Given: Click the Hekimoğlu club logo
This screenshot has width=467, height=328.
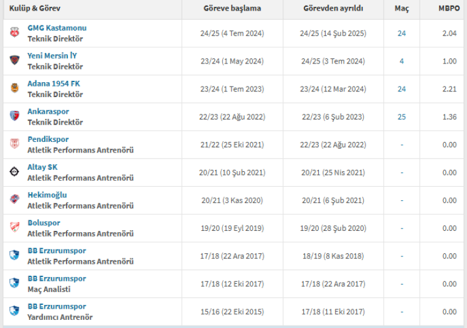Looking at the screenshot, I should pyautogui.click(x=14, y=200).
